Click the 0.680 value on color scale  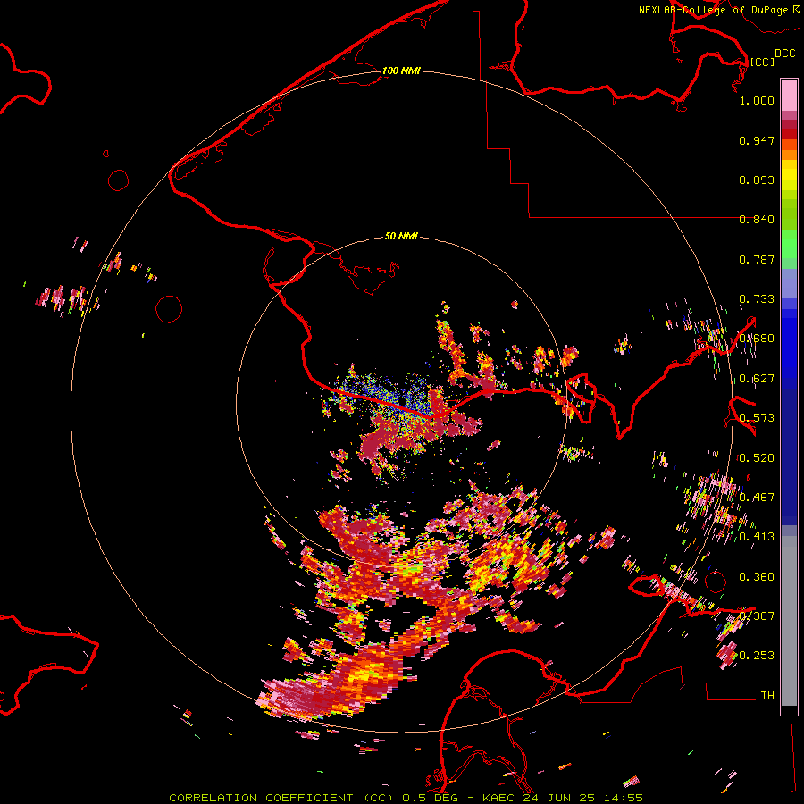coord(757,339)
